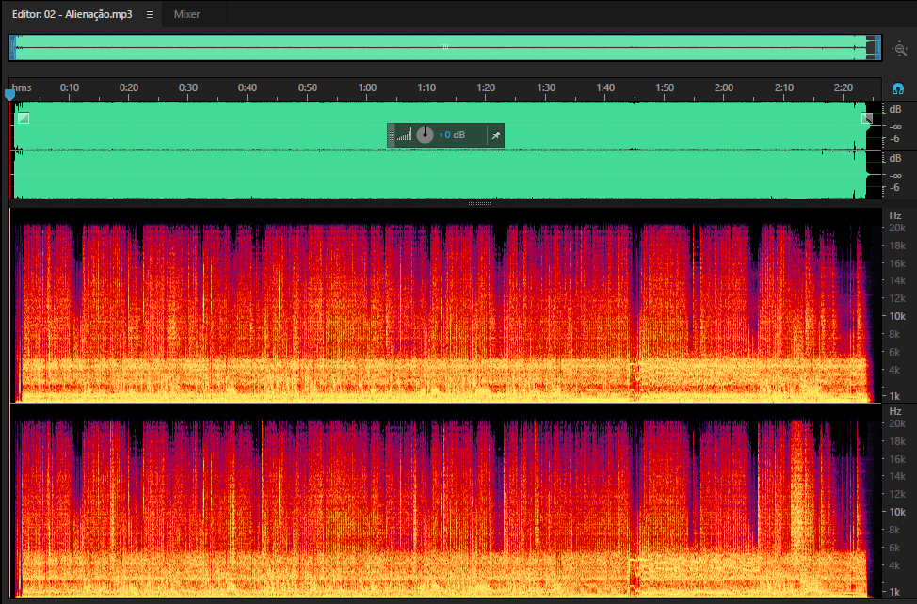
Task: Click timeline ruler at 0:50
Action: tap(308, 87)
